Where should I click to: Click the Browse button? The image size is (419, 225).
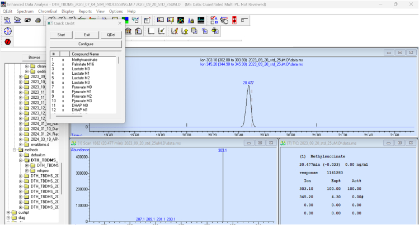[35, 58]
